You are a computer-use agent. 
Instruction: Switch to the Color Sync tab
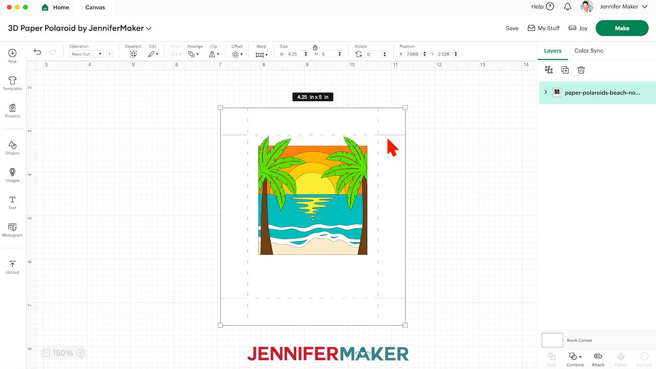click(x=589, y=51)
